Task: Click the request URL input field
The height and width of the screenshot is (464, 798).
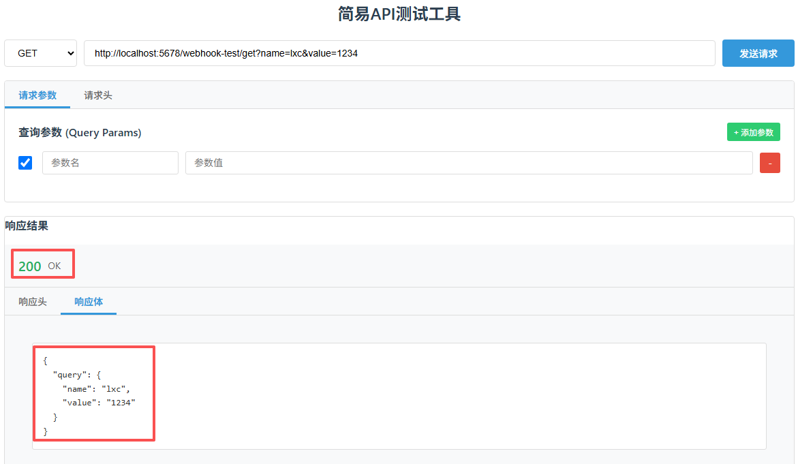Action: [x=399, y=53]
